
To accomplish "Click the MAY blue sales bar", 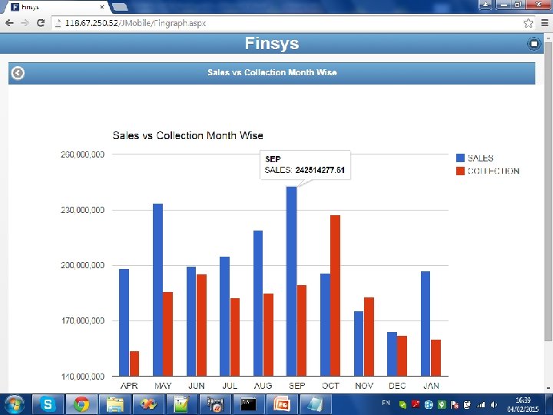I will [x=158, y=290].
